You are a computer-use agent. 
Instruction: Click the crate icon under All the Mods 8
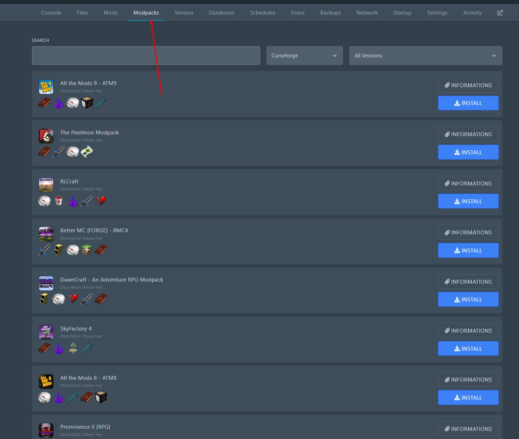click(101, 397)
